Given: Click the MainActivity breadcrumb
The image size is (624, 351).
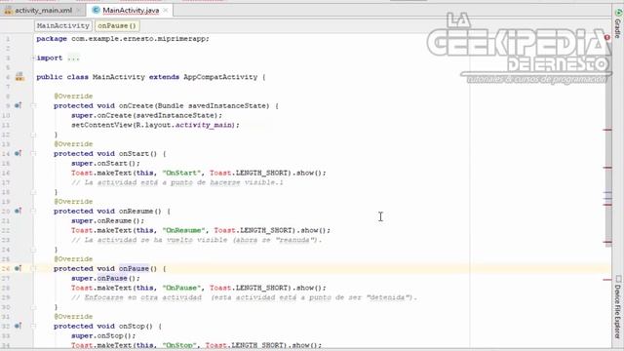Looking at the screenshot, I should point(63,26).
